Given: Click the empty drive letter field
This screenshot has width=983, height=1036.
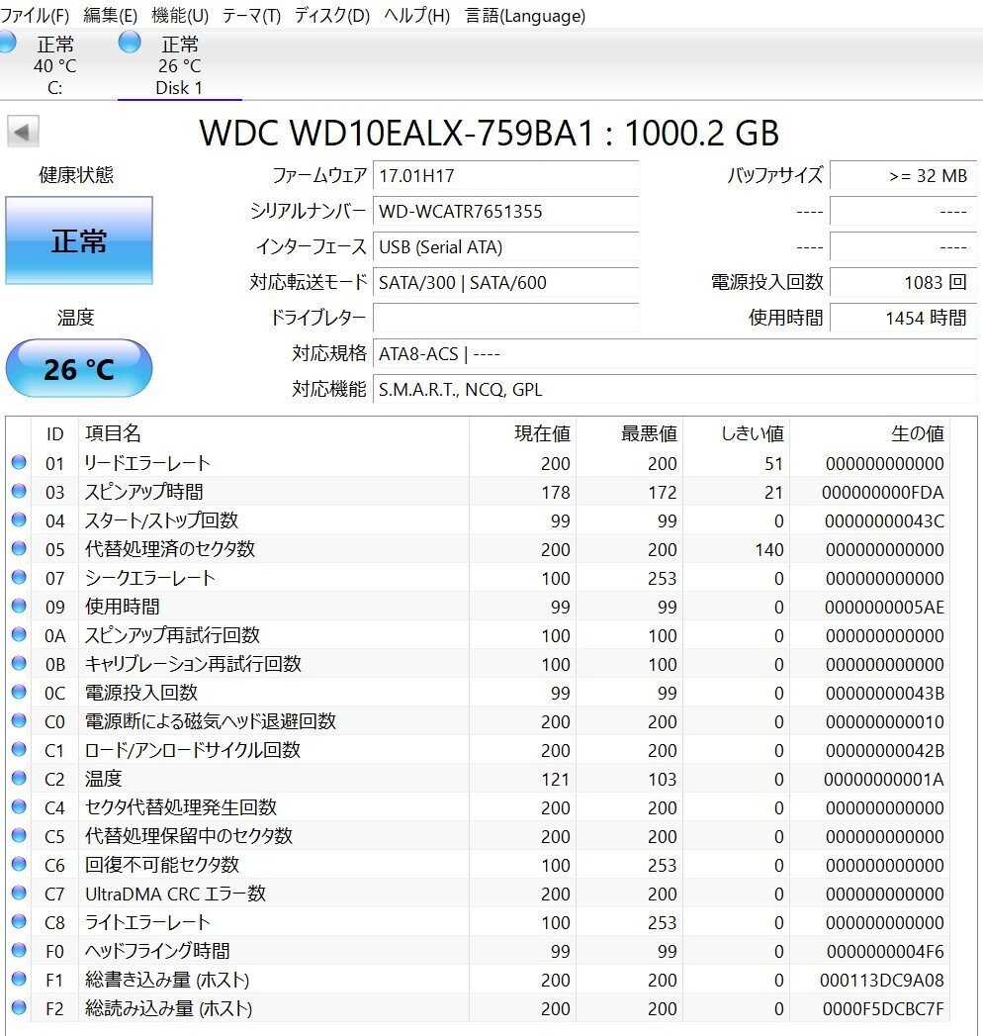Looking at the screenshot, I should click(505, 318).
